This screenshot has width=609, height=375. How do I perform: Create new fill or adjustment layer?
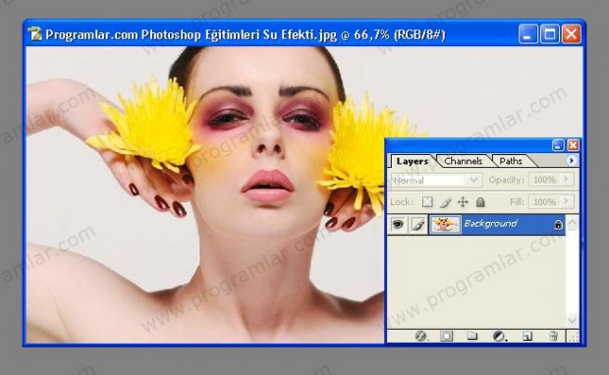[x=499, y=336]
